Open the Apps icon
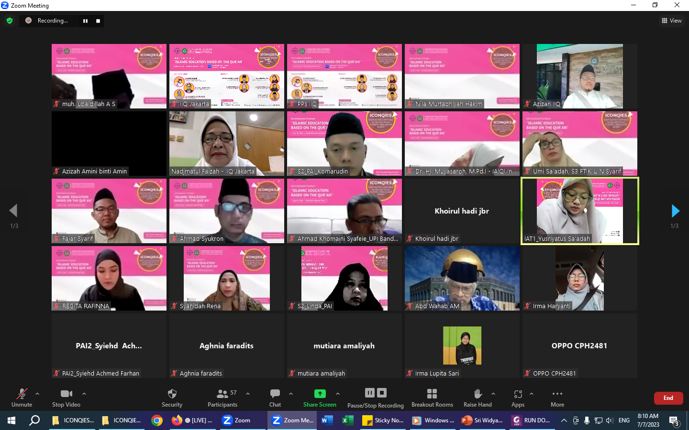This screenshot has width=689, height=430. [x=518, y=394]
